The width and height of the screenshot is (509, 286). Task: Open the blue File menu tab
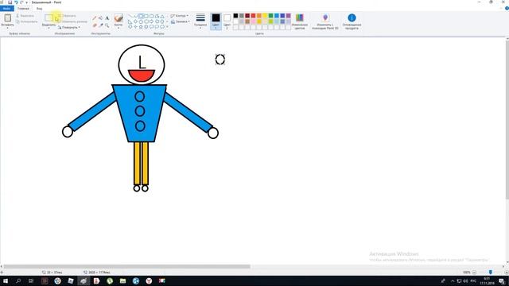click(7, 9)
